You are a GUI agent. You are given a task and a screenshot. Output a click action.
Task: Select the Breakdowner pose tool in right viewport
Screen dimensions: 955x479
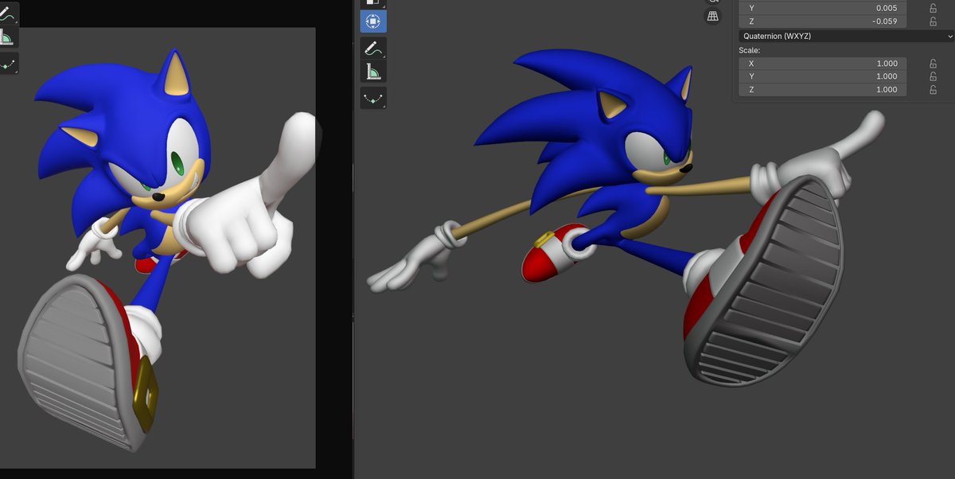pyautogui.click(x=373, y=98)
